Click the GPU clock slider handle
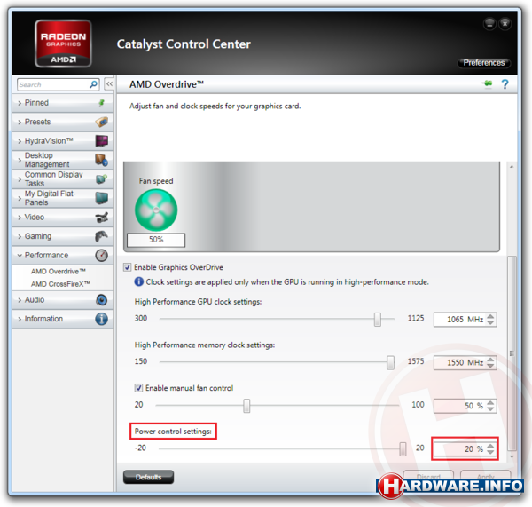The width and height of the screenshot is (532, 507). click(x=379, y=319)
